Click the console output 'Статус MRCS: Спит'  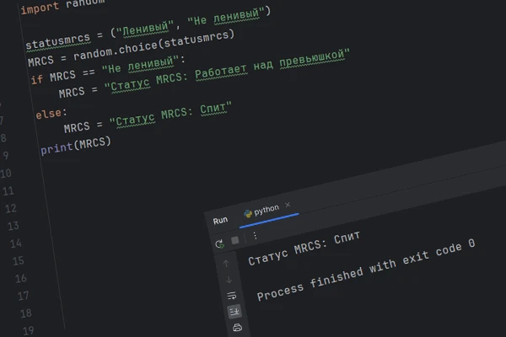point(304,249)
